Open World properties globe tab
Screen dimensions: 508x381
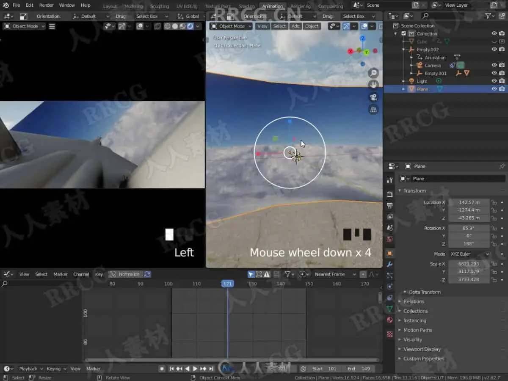click(x=390, y=239)
